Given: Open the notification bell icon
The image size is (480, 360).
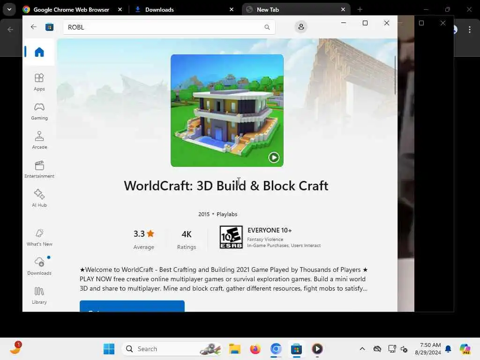Looking at the screenshot, I should tap(448, 349).
